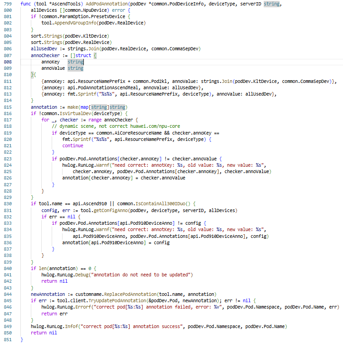Click sort.Strings(podDev.RealDevice) line
This screenshot has width=343, height=343.
pyautogui.click(x=71, y=42)
